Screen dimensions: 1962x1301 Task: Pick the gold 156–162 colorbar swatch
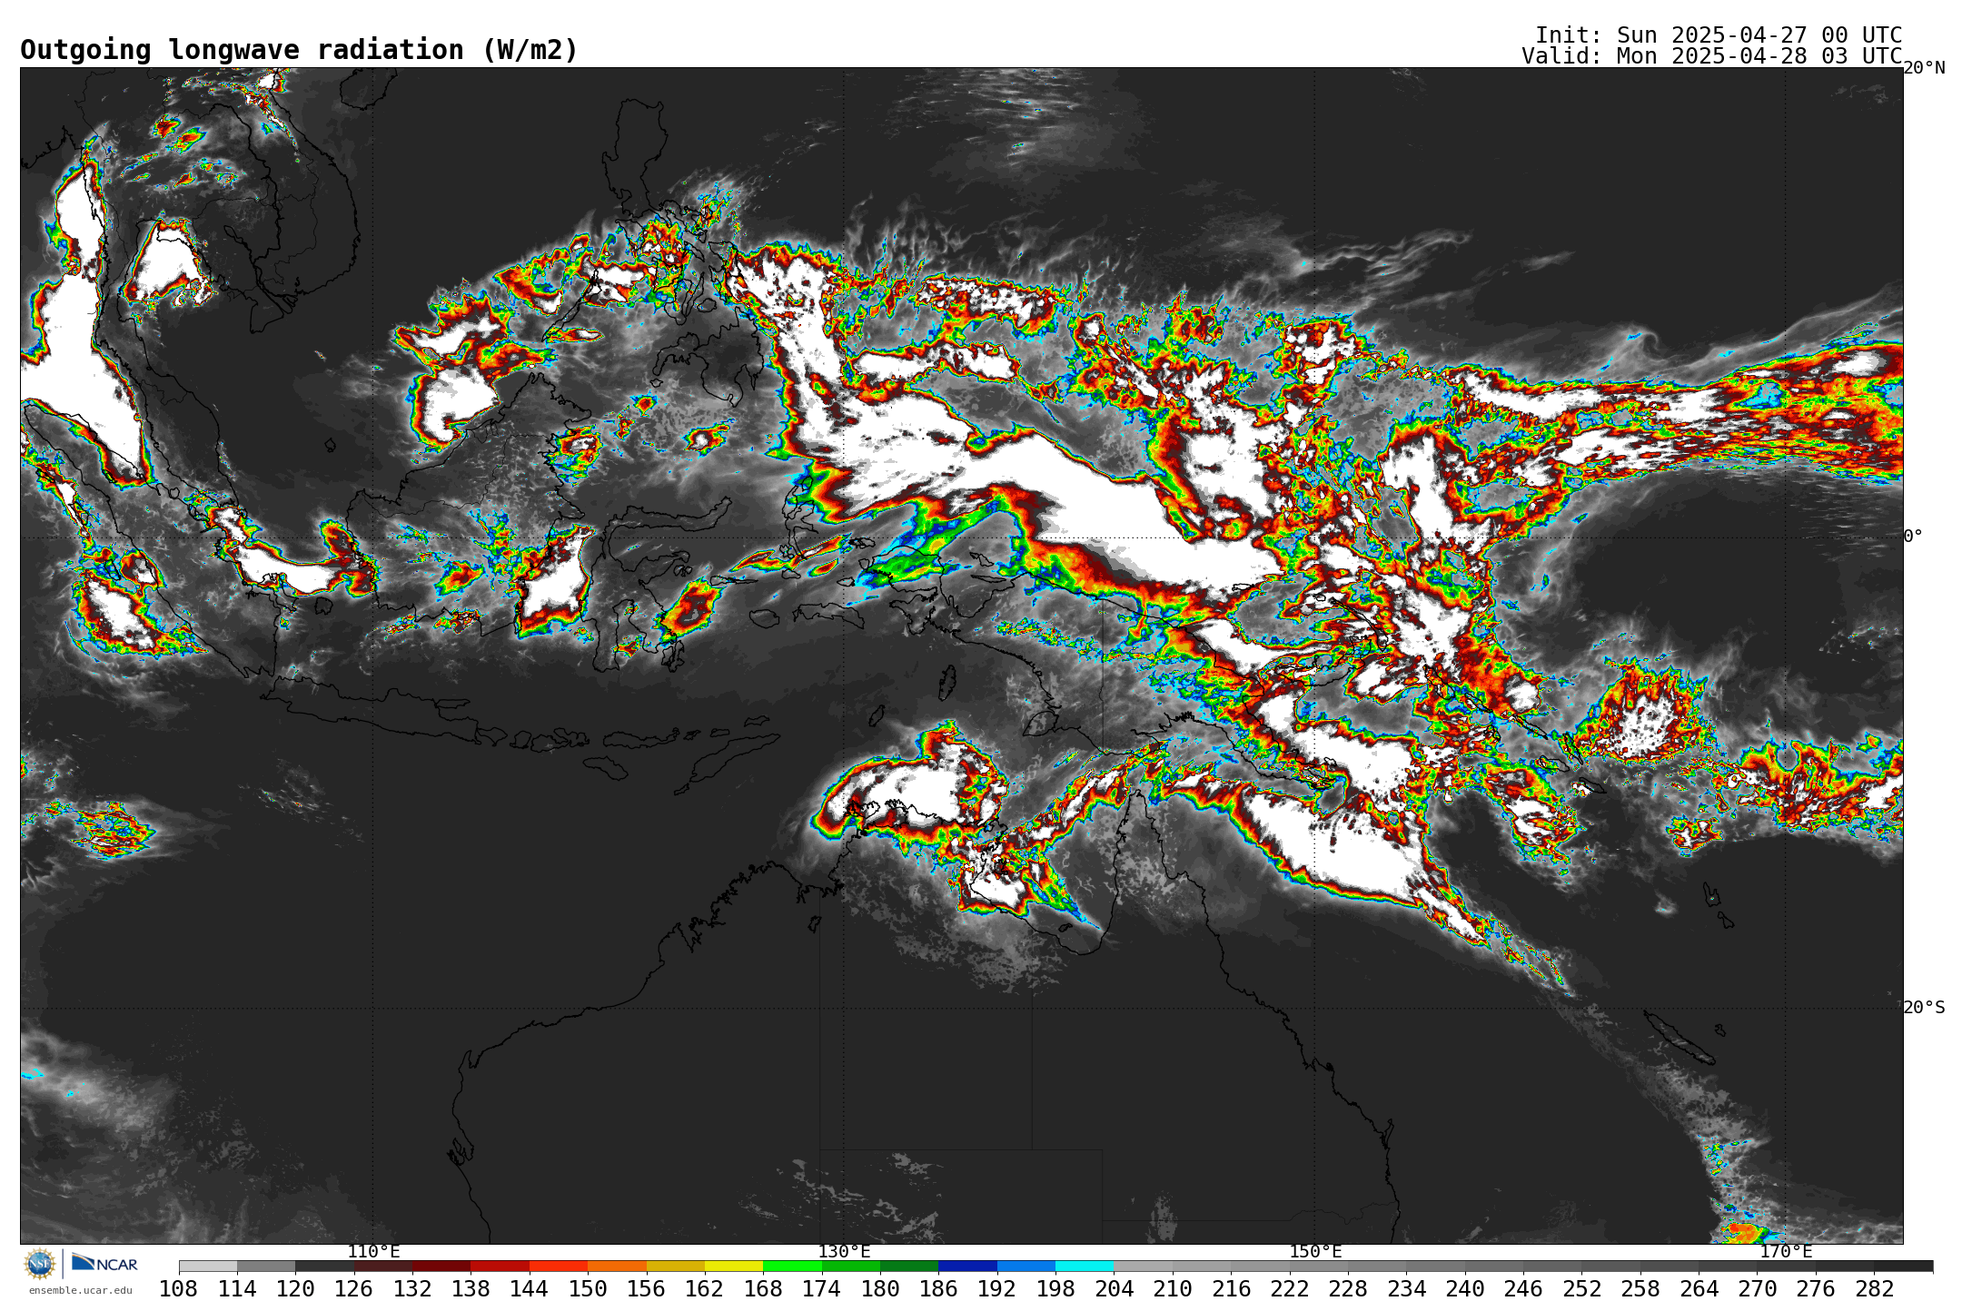(x=675, y=1267)
